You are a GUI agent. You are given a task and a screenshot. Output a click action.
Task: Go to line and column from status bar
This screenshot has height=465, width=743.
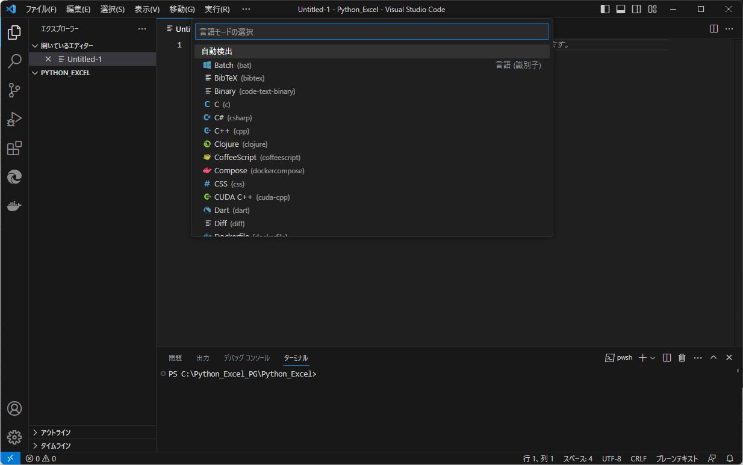pyautogui.click(x=539, y=458)
